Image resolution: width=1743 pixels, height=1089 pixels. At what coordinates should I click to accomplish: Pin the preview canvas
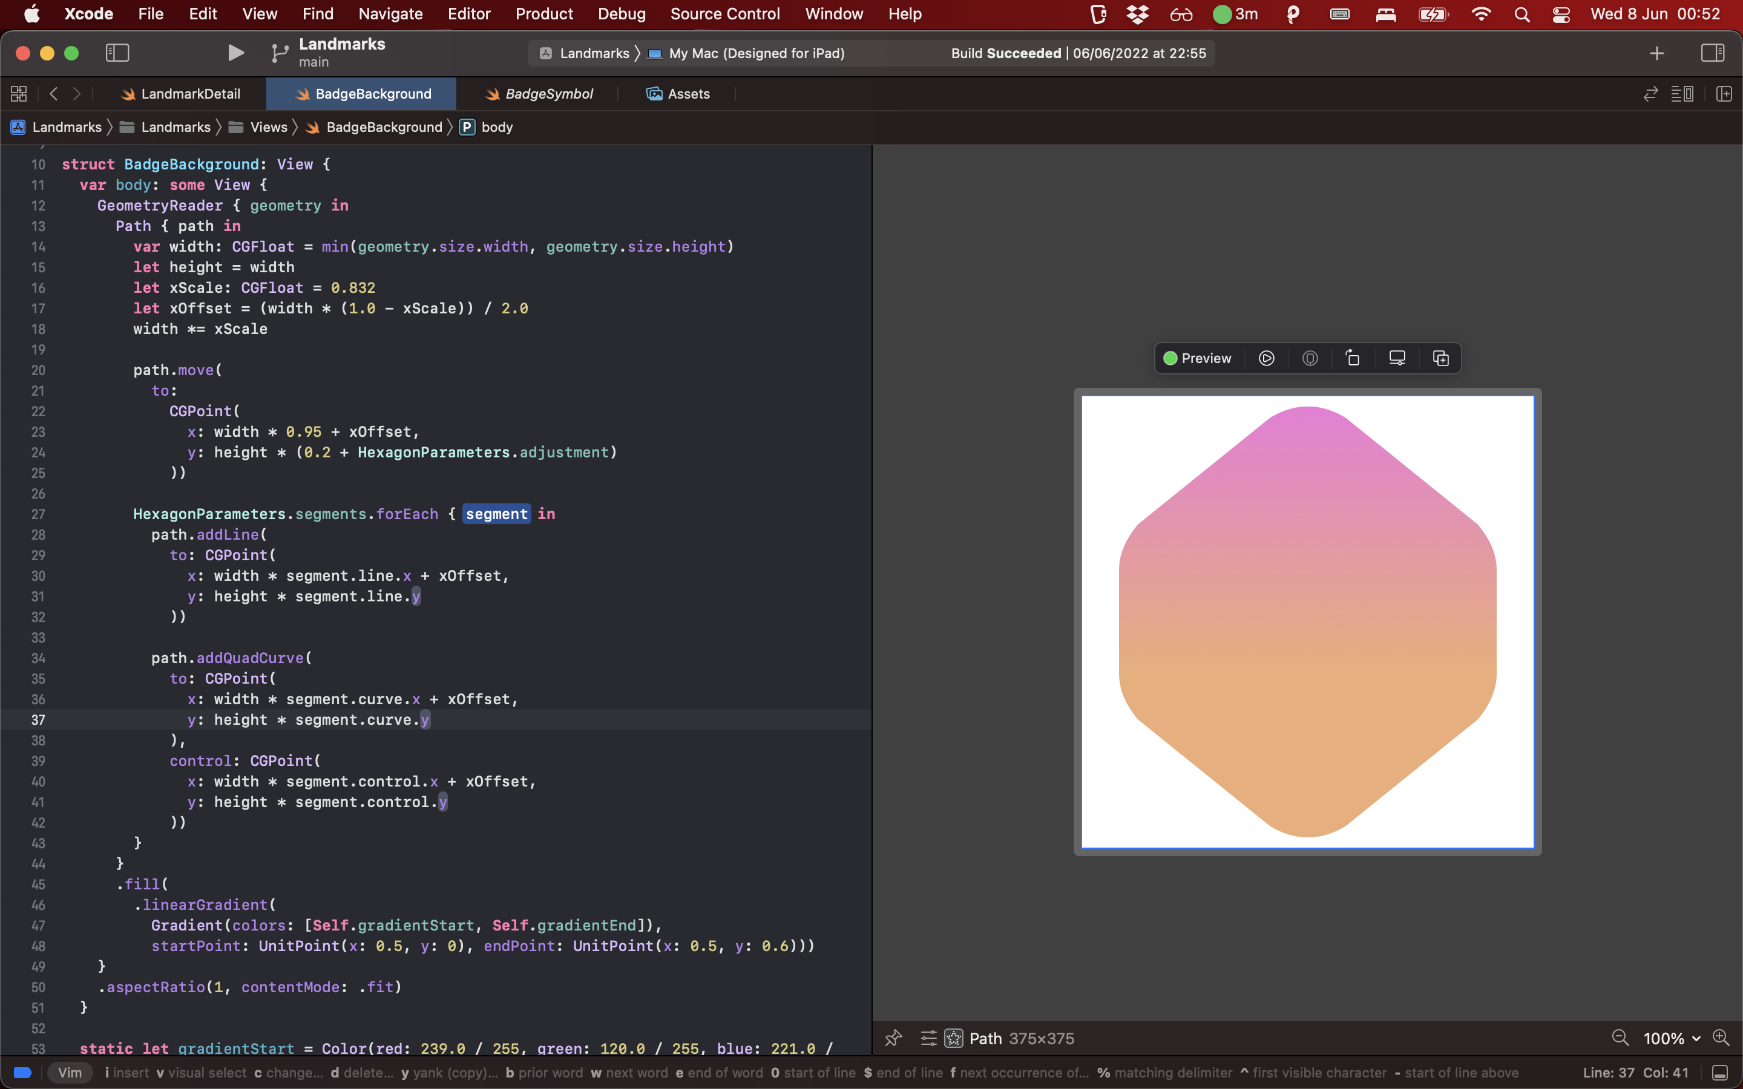tap(894, 1038)
